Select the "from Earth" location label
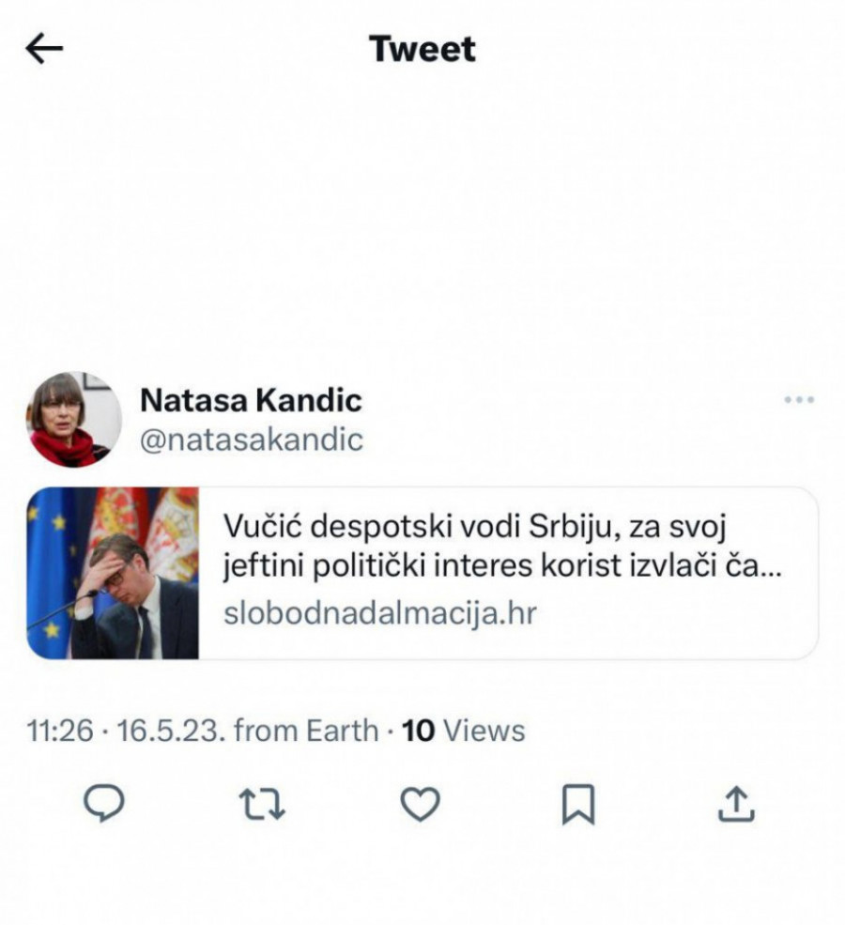The height and width of the screenshot is (925, 845). coord(306,731)
